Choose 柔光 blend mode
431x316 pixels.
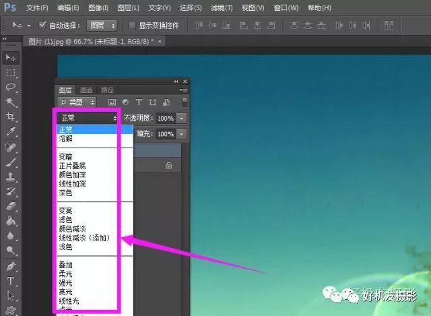[95, 274]
